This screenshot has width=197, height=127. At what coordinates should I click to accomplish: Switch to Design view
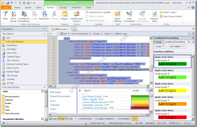(x=53, y=119)
